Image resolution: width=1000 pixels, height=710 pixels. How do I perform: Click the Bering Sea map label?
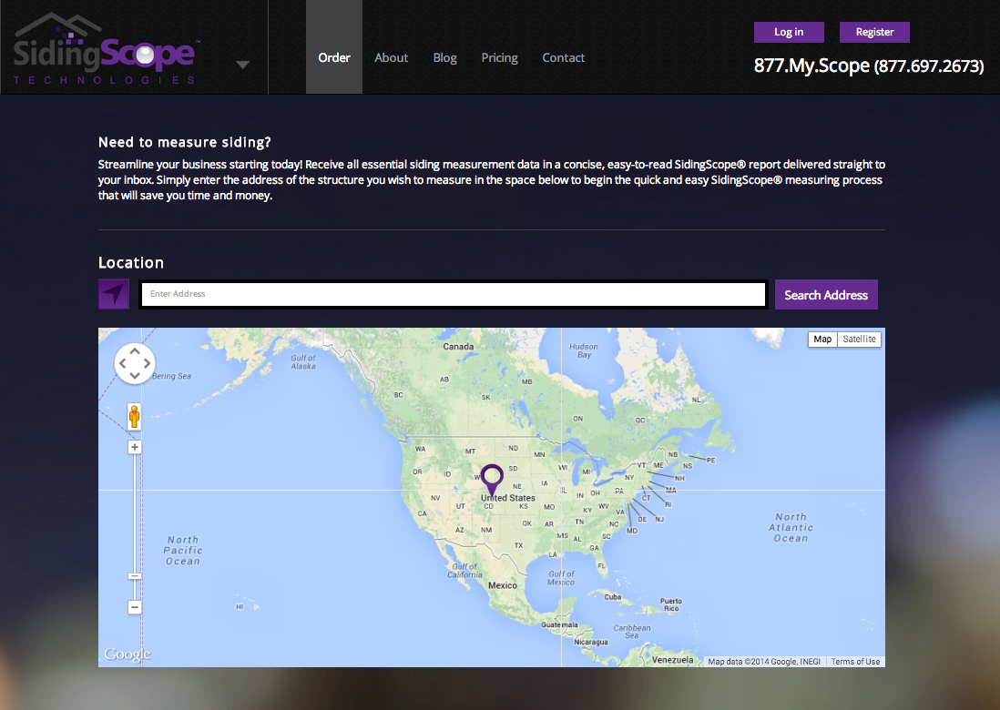coord(171,376)
